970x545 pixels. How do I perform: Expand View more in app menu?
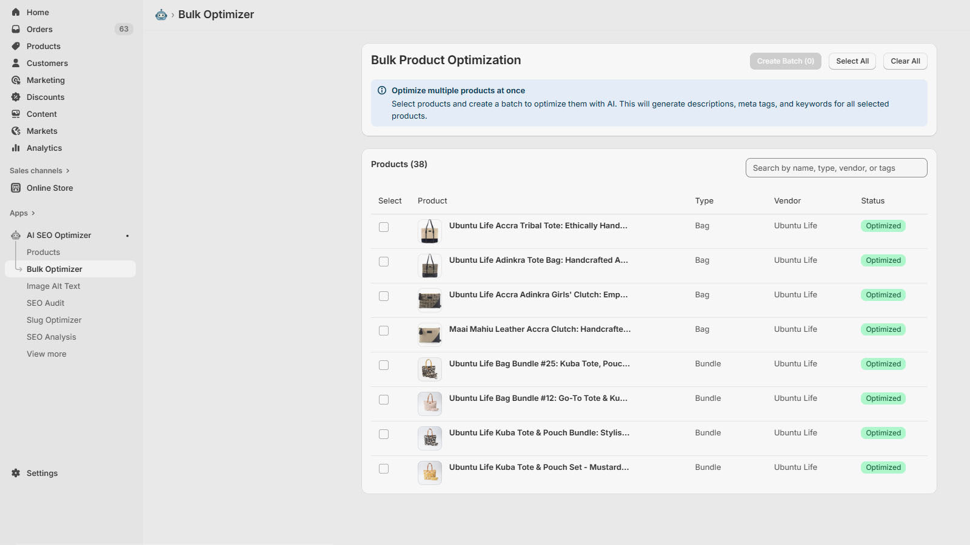(46, 354)
